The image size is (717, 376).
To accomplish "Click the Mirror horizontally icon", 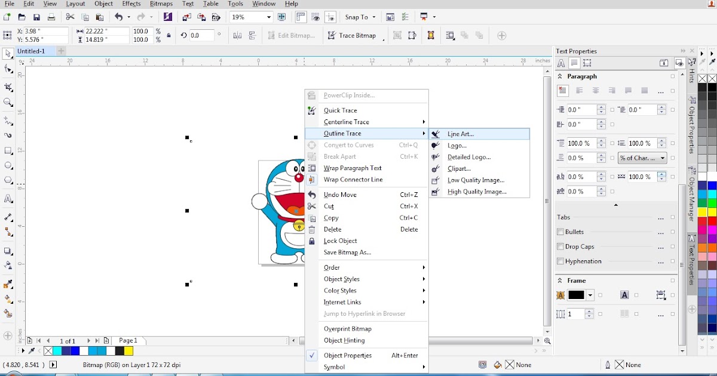I will (x=237, y=36).
